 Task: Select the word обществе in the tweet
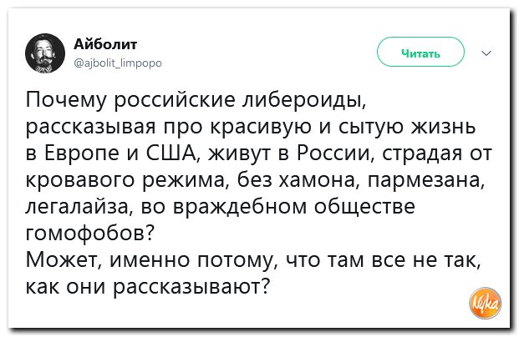[364, 207]
